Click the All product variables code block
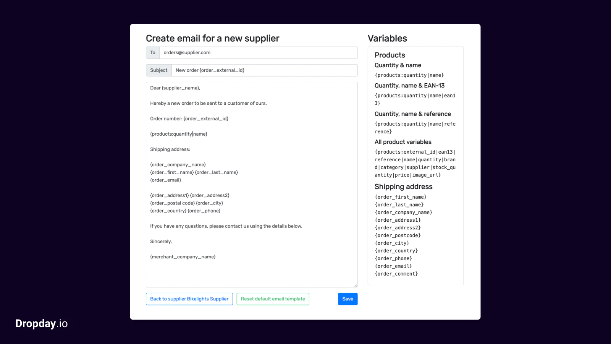 click(x=415, y=163)
